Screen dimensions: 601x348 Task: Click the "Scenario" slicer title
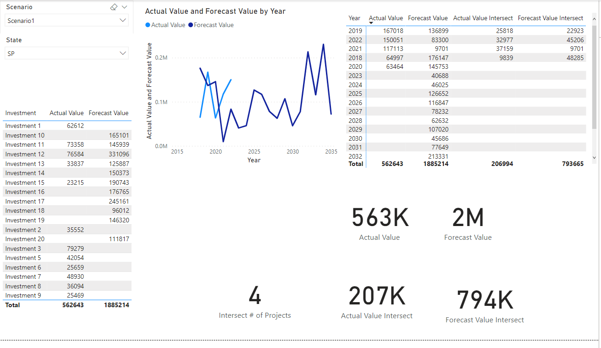pyautogui.click(x=19, y=7)
